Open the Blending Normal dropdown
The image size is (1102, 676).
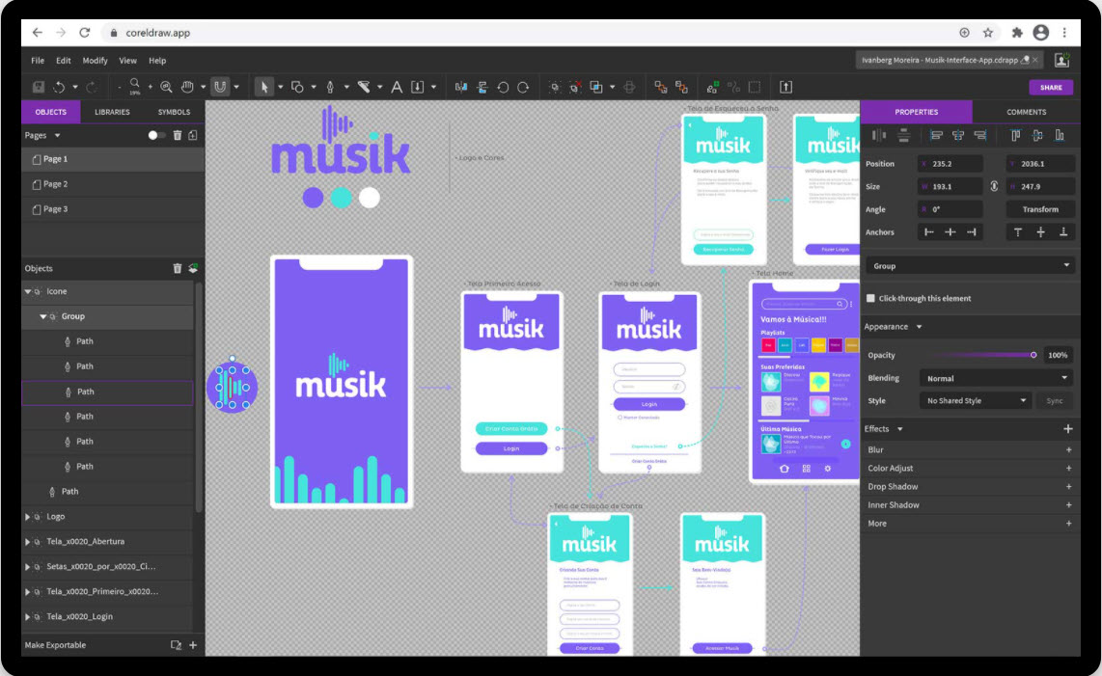click(x=997, y=378)
